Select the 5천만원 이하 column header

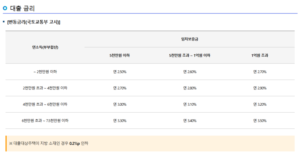click(120, 56)
